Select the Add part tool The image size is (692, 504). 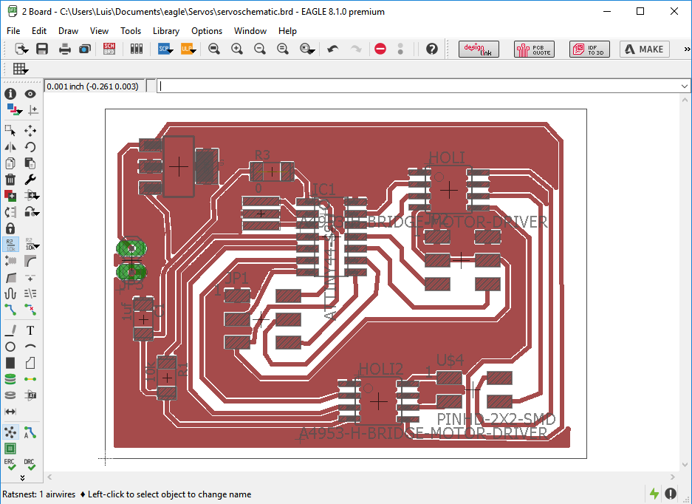click(10, 195)
